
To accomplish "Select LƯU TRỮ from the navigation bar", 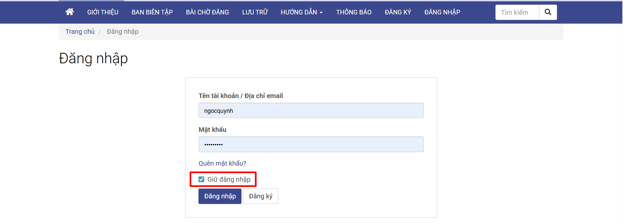I will [x=255, y=12].
